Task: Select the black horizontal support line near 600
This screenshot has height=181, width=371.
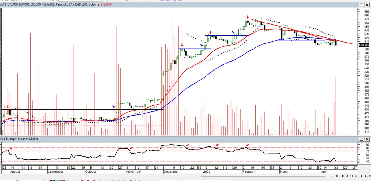Action: click(x=282, y=45)
